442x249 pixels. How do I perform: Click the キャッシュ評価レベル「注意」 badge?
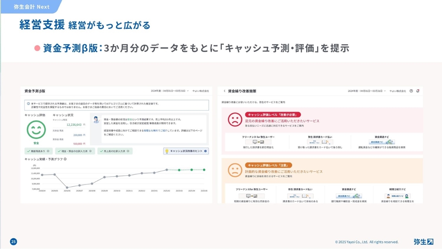(x=268, y=165)
